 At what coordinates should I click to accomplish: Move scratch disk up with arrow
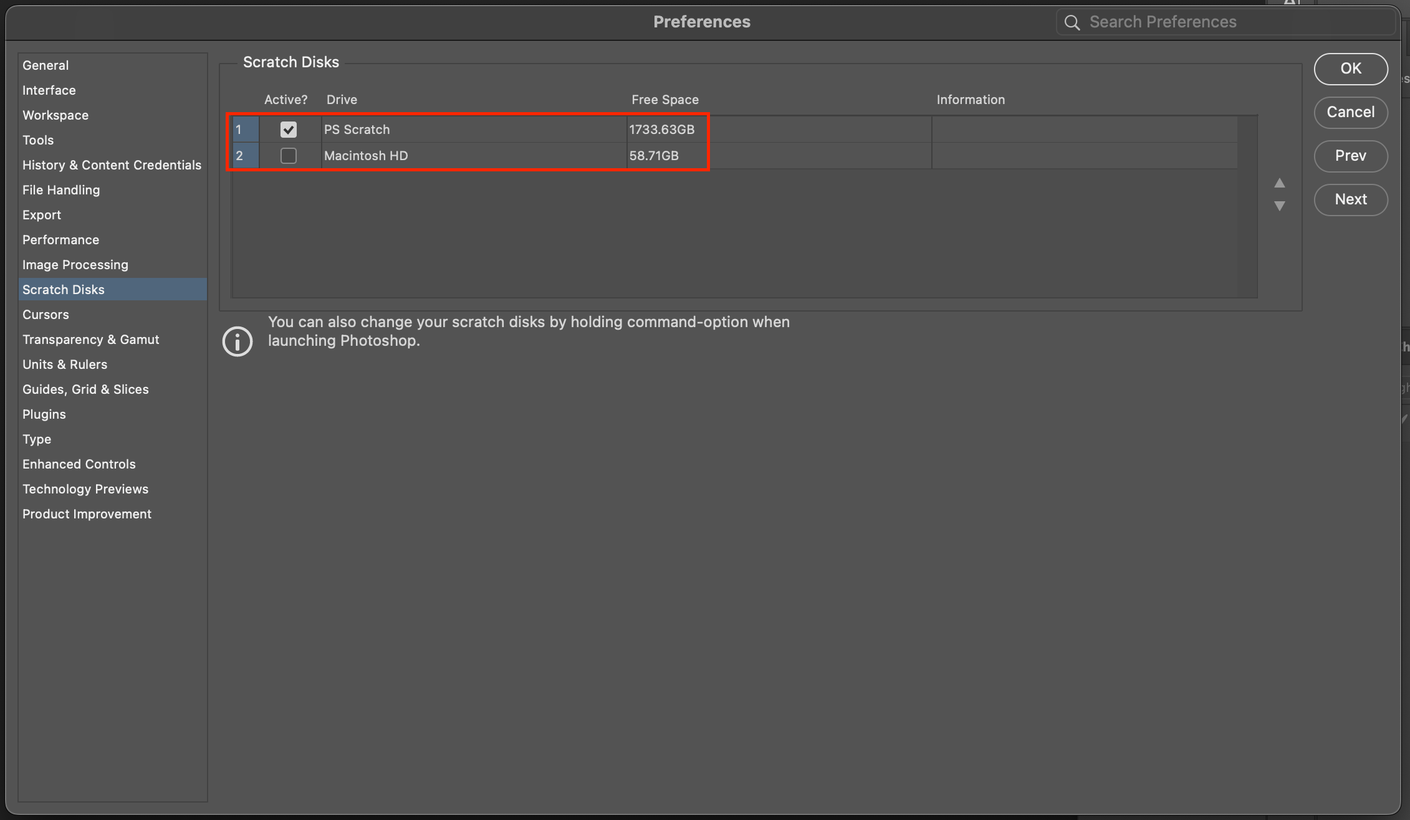[x=1279, y=183]
